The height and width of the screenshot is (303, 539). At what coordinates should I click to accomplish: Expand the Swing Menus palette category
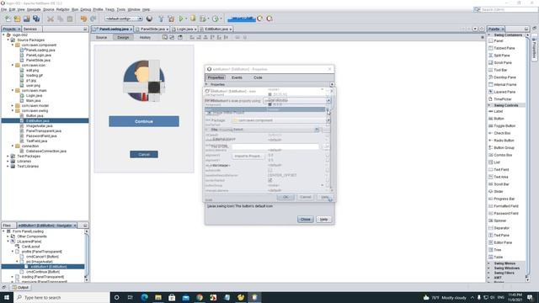[489, 263]
